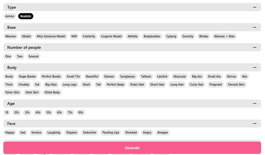Click the Generate button
This screenshot has width=265, height=155.
[x=132, y=148]
